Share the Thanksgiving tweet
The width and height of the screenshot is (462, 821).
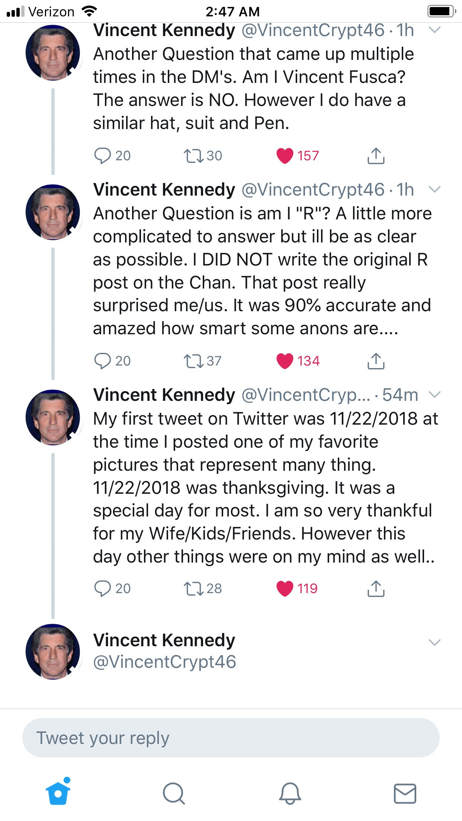(x=376, y=589)
